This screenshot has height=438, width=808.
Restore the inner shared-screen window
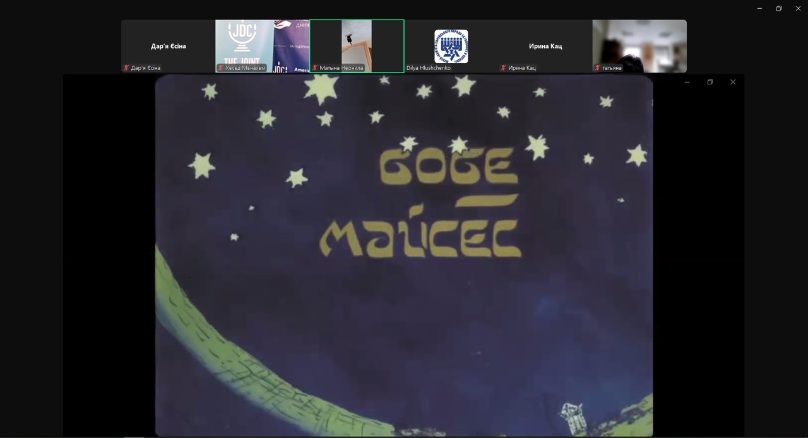tap(710, 82)
